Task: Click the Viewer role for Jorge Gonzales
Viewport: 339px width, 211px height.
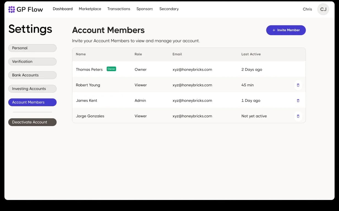Action: pyautogui.click(x=141, y=116)
